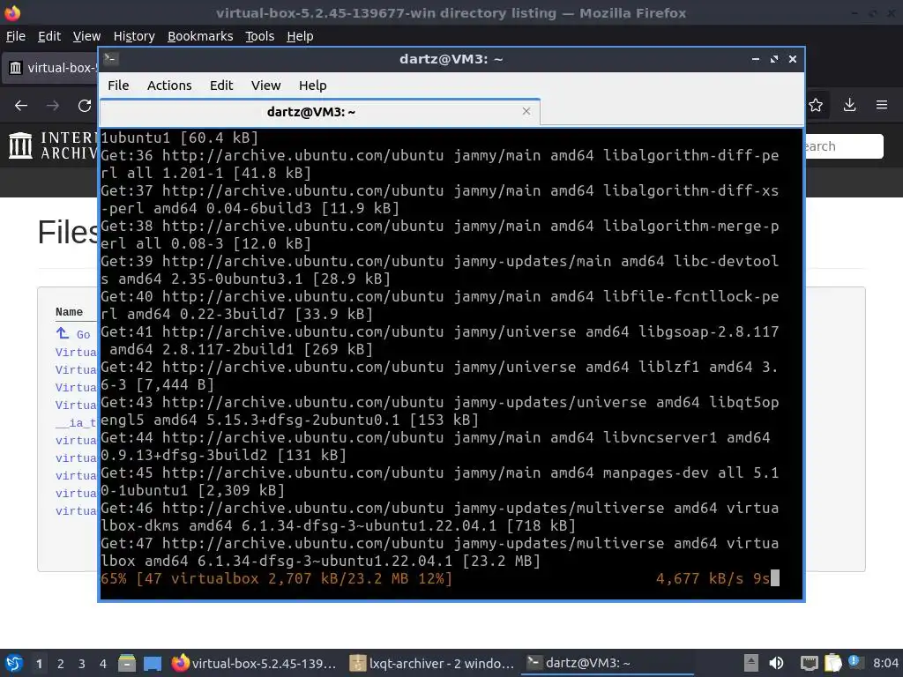Click the Internet Archive logo
The image size is (903, 677).
[53, 145]
